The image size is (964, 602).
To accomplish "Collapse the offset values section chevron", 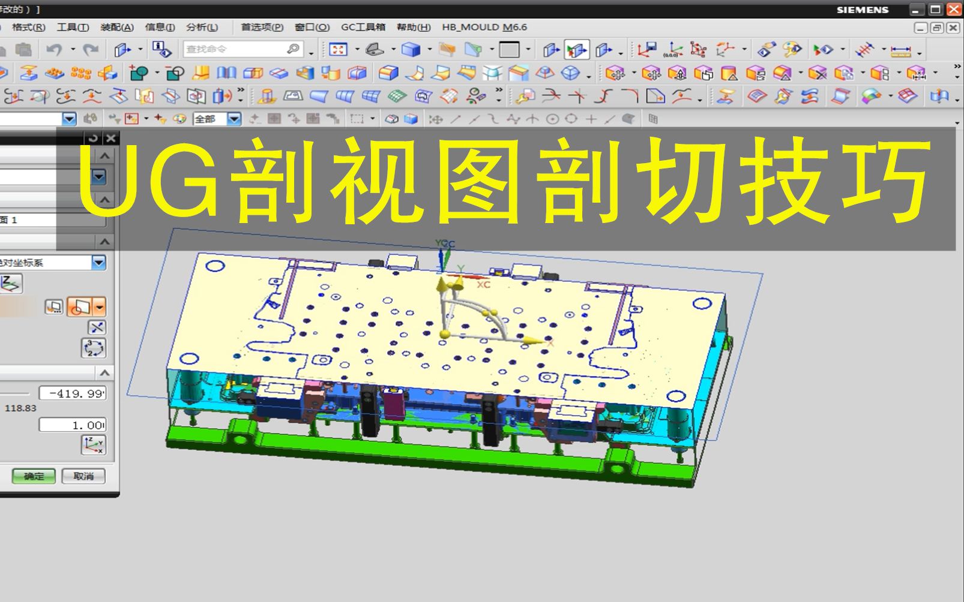I will point(105,372).
